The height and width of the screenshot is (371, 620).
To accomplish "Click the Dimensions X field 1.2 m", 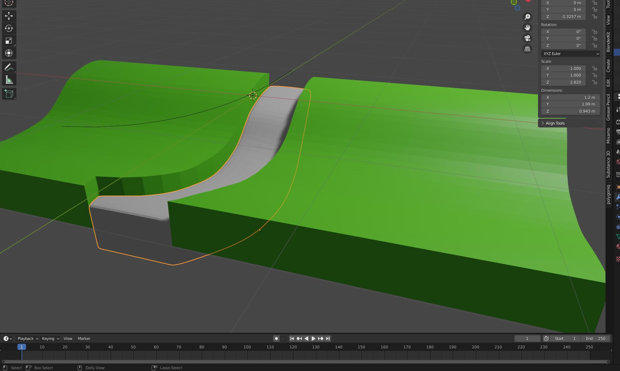I will 571,97.
